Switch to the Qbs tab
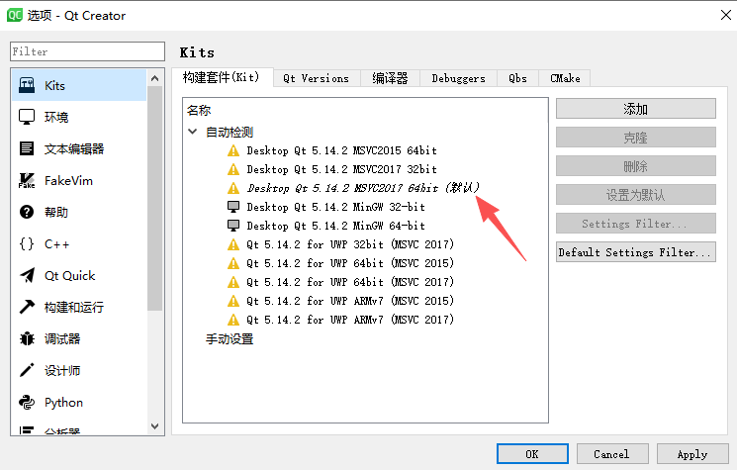 517,78
